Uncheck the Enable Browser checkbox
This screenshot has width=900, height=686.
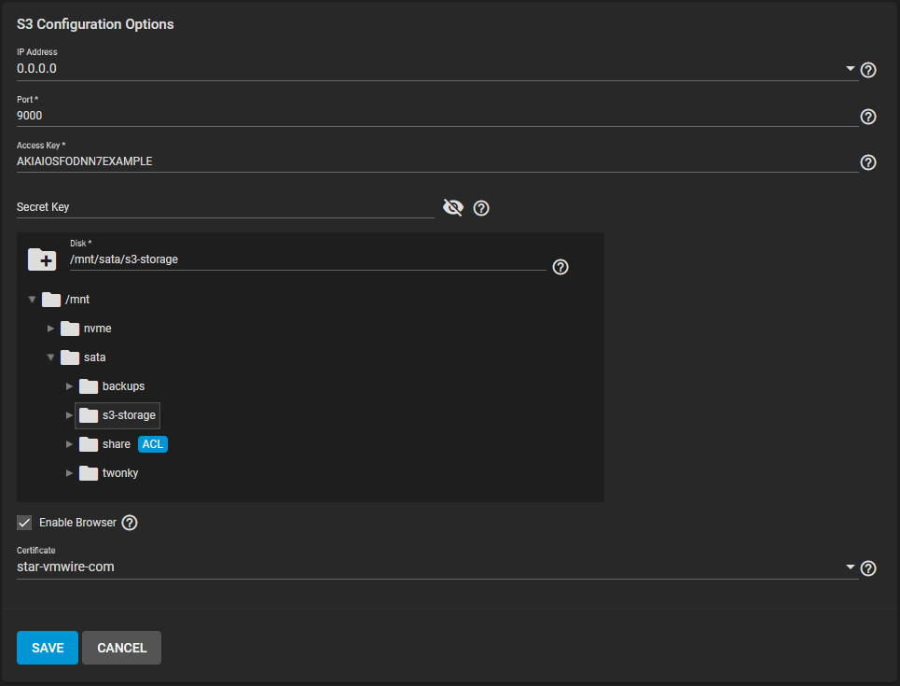coord(24,523)
